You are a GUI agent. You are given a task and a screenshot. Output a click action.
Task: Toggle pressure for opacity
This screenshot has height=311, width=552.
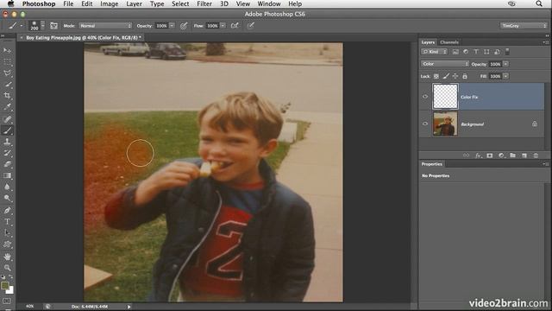click(x=184, y=26)
